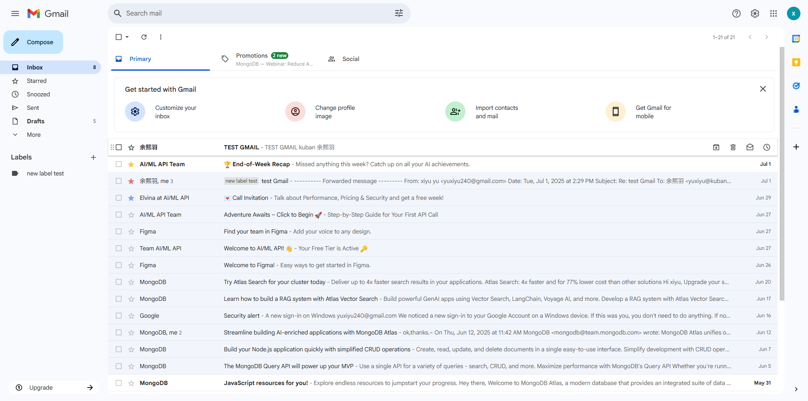Select the TEST GMAIL email checkbox
The height and width of the screenshot is (401, 808).
point(119,147)
